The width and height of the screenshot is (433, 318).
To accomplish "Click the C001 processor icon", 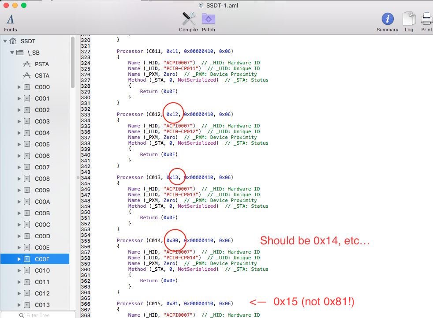I will pyautogui.click(x=27, y=98).
